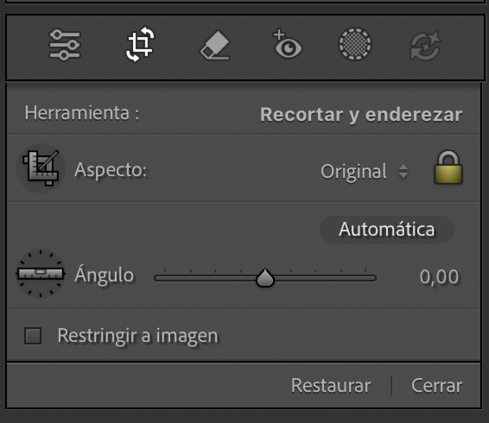Click the up-down arrows next to Original
This screenshot has height=423, width=489.
[403, 171]
